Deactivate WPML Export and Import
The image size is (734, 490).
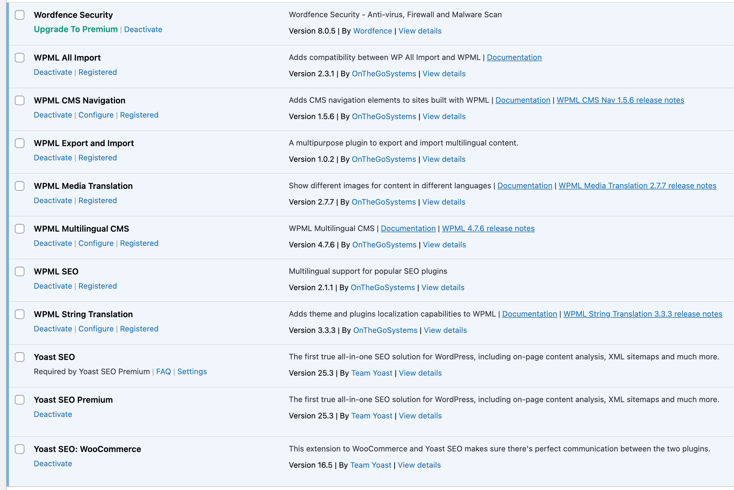[x=53, y=158]
